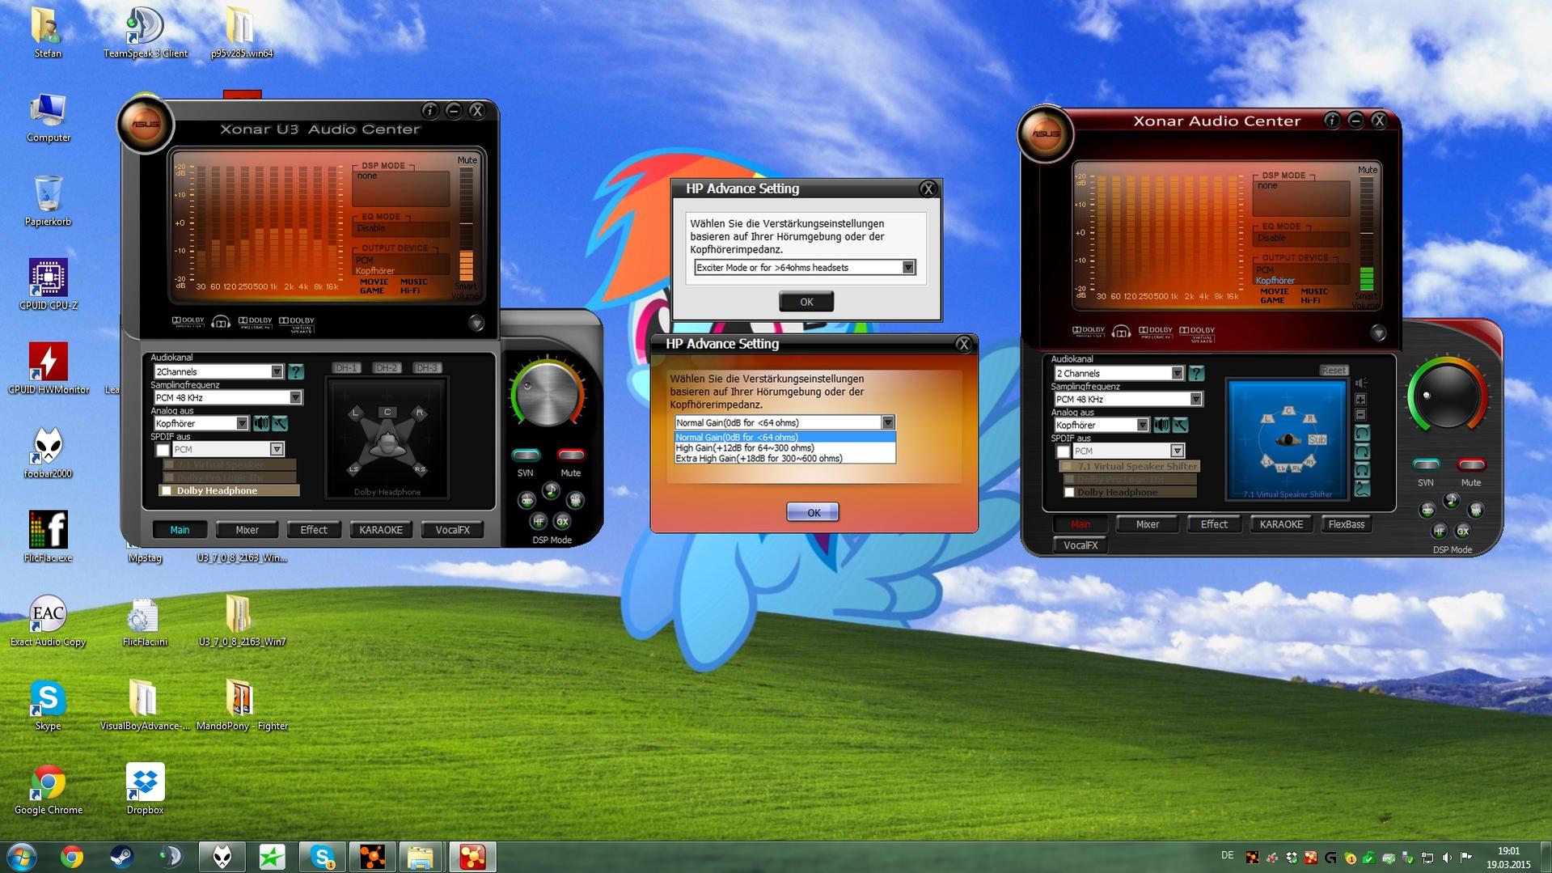The image size is (1552, 873).
Task: Toggle Mute button in Xonar U3 window
Action: 571,455
